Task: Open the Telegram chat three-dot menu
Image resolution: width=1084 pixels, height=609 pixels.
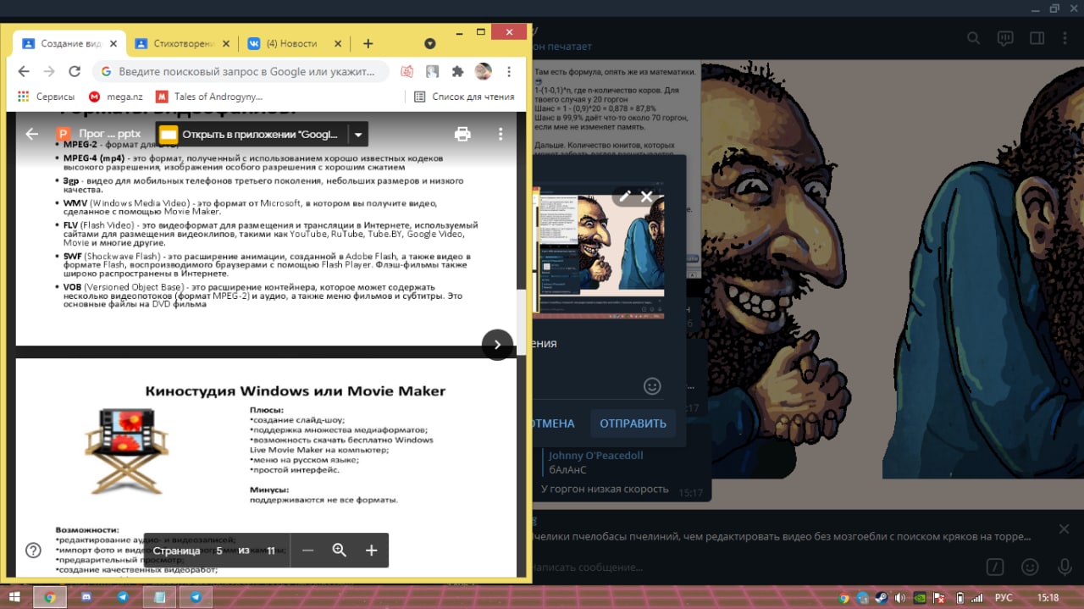Action: coord(1065,38)
